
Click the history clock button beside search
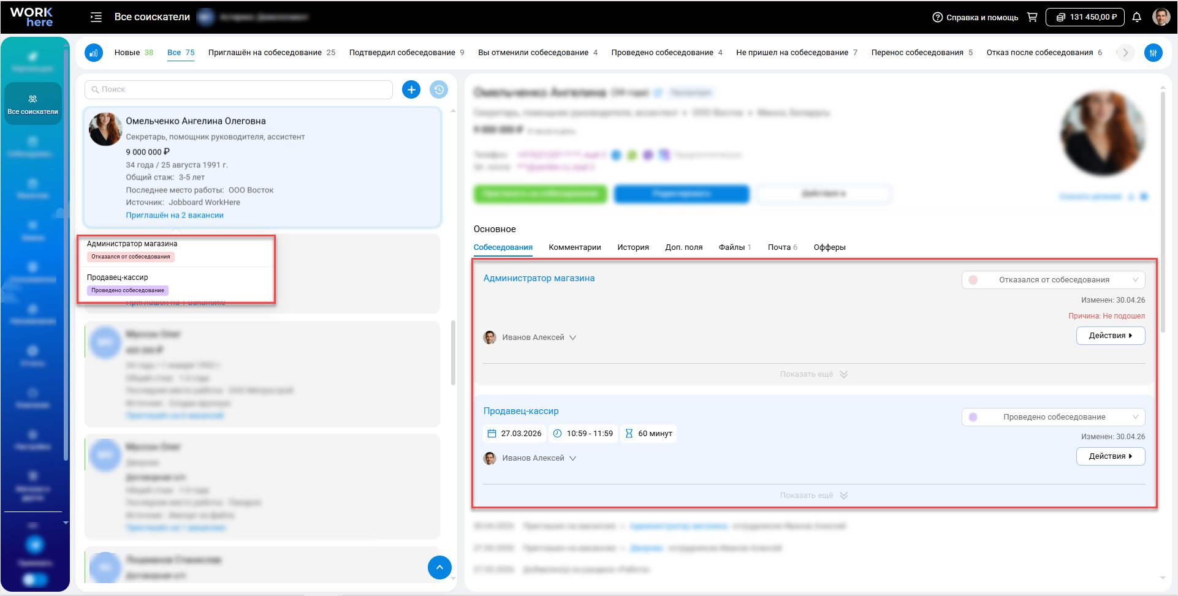pyautogui.click(x=439, y=89)
